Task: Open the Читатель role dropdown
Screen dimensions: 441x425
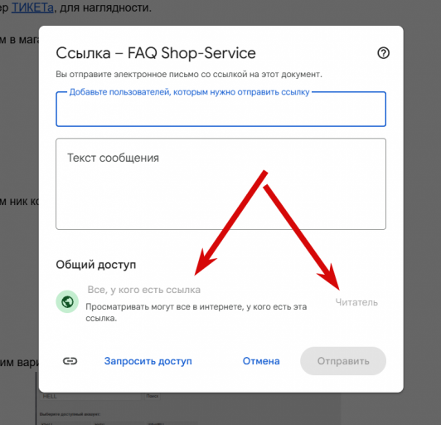Action: (356, 302)
